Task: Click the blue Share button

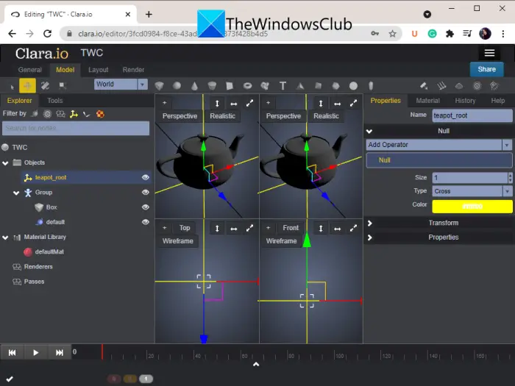Action: pos(487,69)
